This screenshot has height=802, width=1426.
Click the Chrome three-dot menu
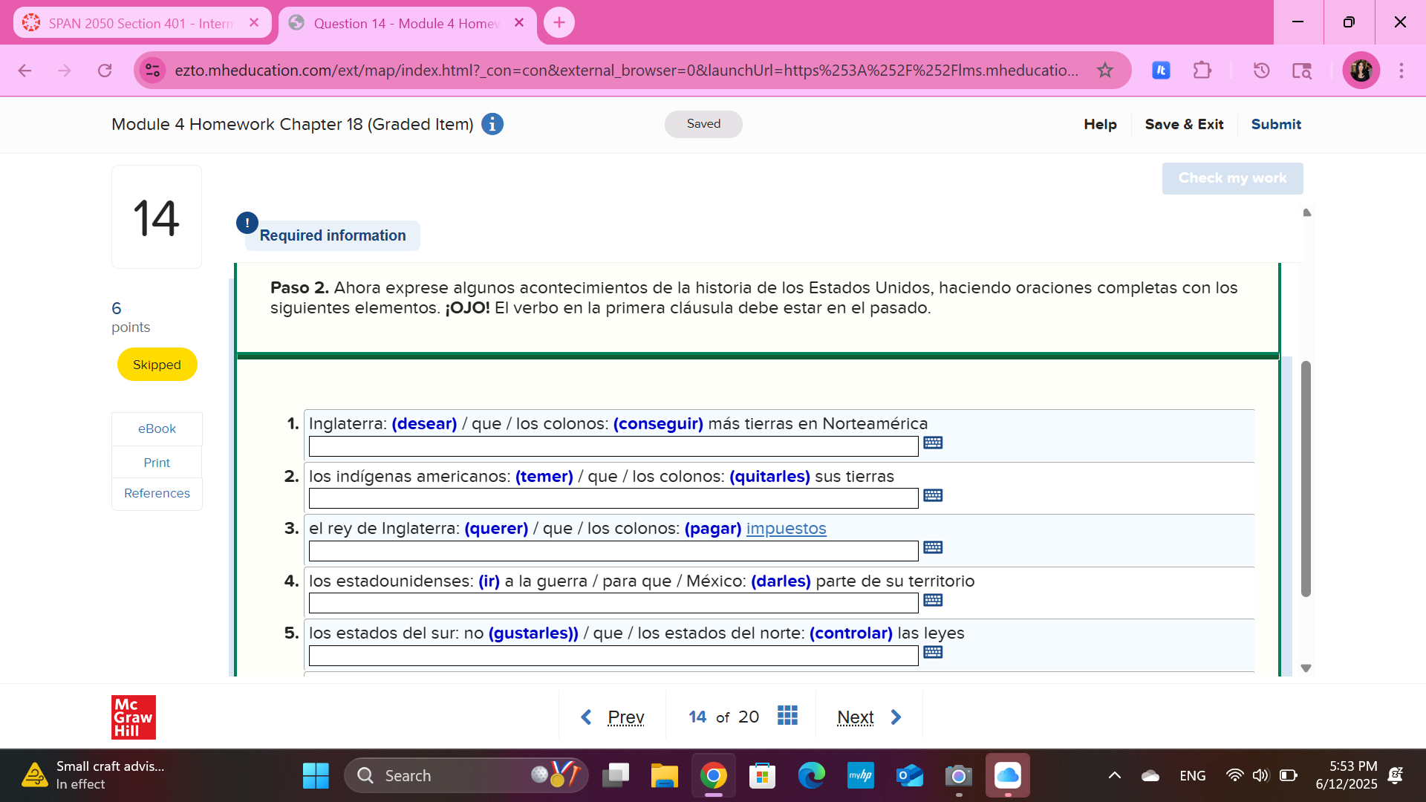pyautogui.click(x=1401, y=71)
